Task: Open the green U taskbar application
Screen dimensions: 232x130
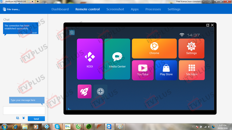Action: point(89,127)
